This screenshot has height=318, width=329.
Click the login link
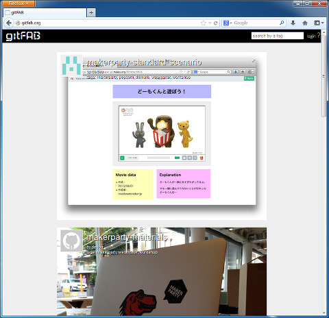pos(311,36)
